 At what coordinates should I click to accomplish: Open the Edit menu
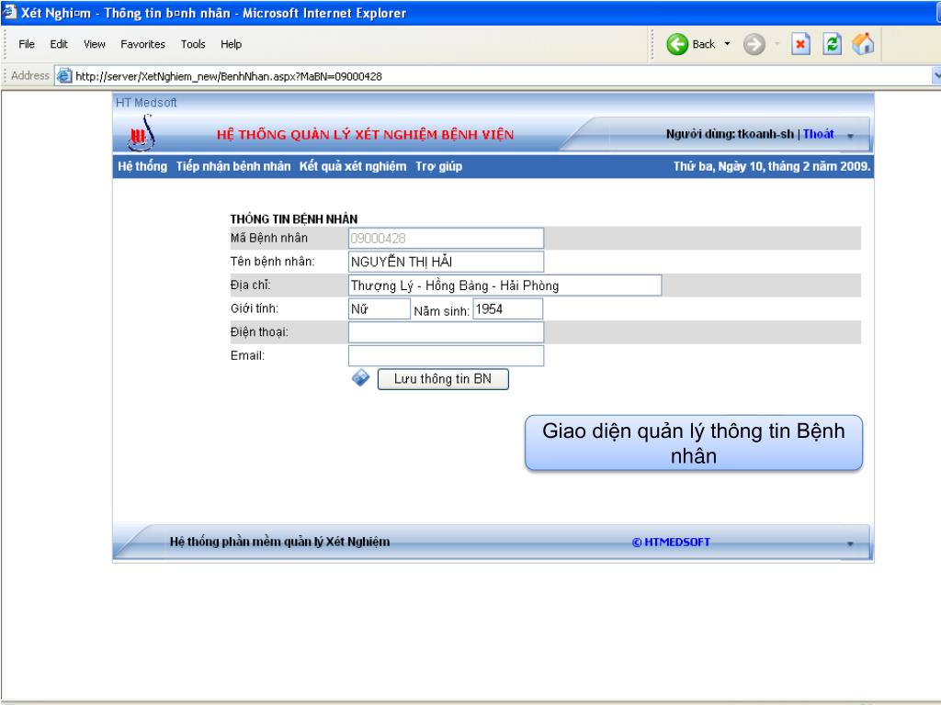tap(59, 44)
